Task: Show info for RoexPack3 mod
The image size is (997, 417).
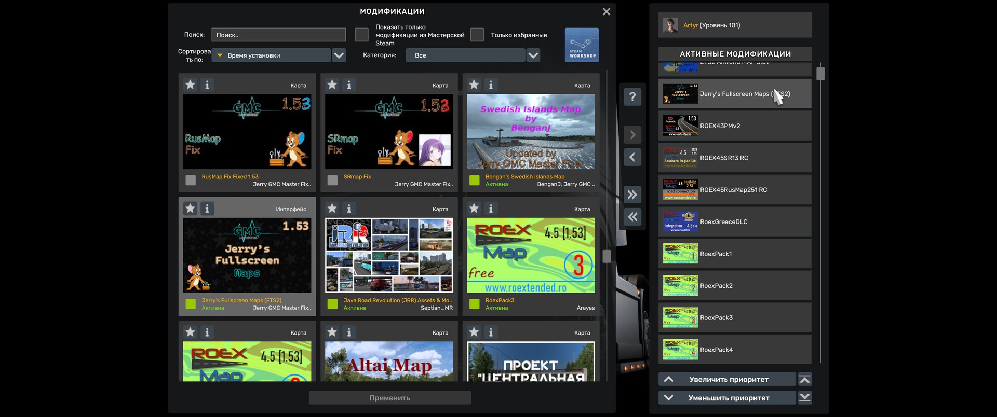Action: (491, 208)
